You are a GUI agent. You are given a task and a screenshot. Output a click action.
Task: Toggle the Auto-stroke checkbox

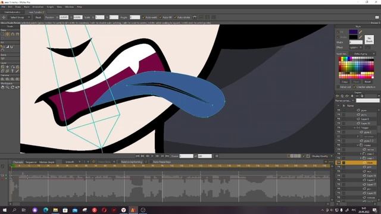175,17
